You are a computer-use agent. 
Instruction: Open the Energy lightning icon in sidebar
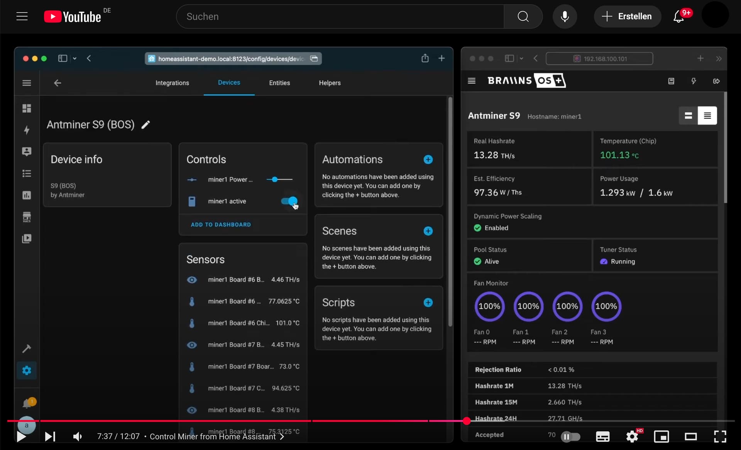coord(27,130)
